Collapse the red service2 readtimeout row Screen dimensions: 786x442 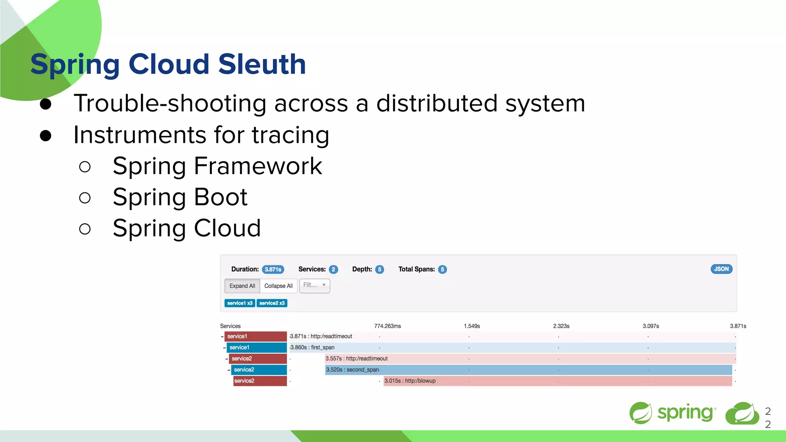point(227,359)
